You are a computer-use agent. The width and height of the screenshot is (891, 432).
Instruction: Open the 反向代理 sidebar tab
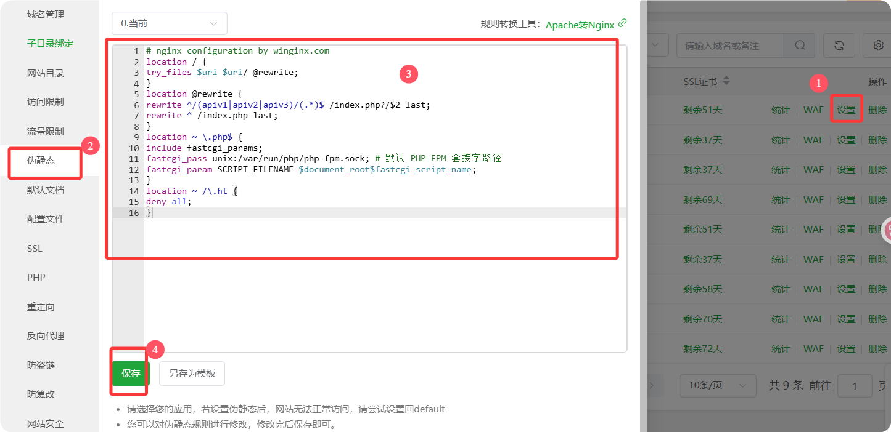point(46,336)
